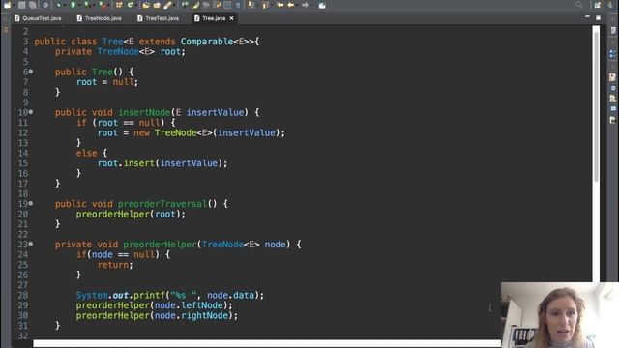Viewport: 619px width, 348px height.
Task: Click the Previous Annotation arrow icon
Action: pyautogui.click(x=265, y=5)
